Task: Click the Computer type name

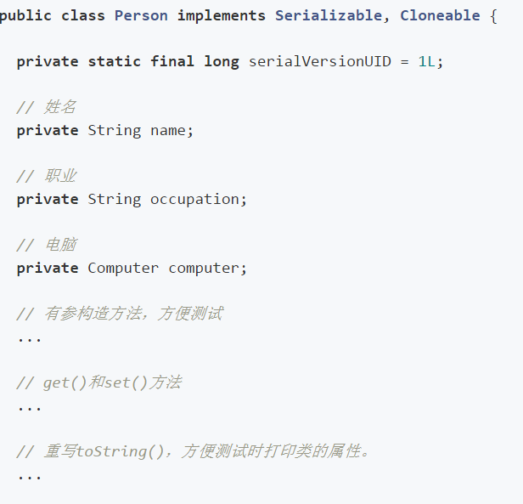Action: click(123, 269)
